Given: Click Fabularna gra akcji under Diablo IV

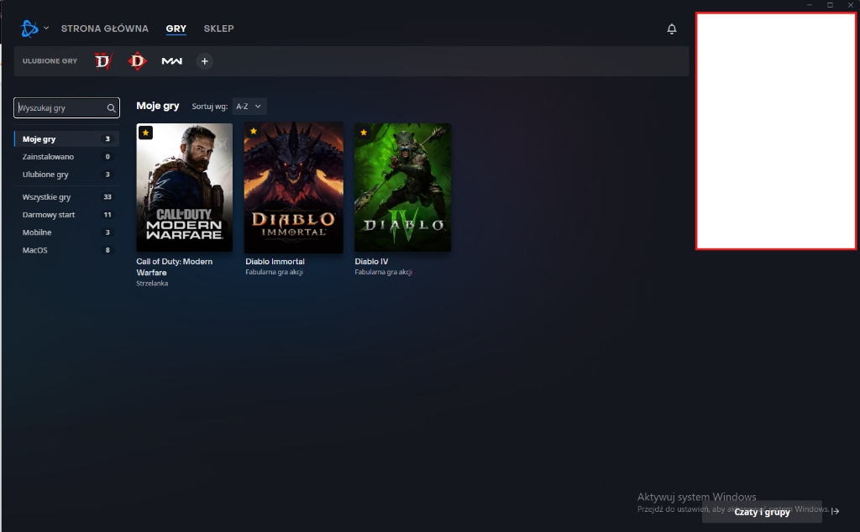Looking at the screenshot, I should (383, 272).
